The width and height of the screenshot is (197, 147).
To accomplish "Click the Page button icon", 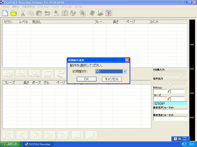I will pos(60,74).
